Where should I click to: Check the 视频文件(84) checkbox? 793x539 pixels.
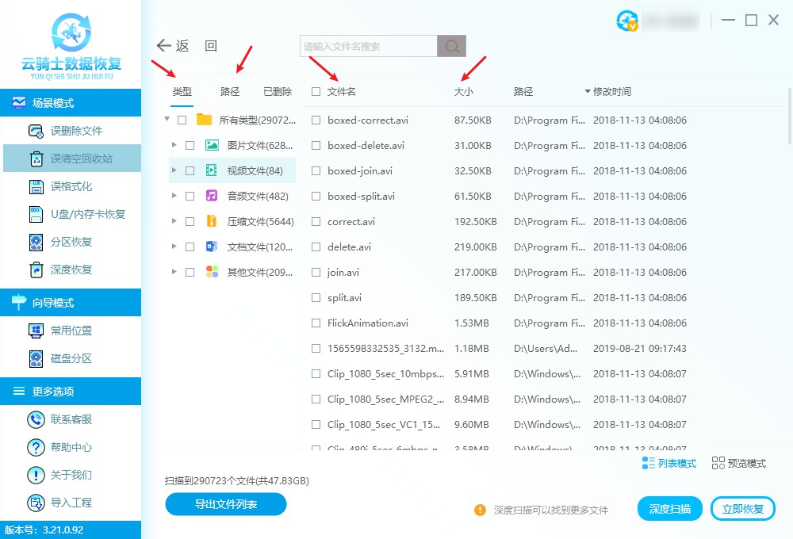tap(188, 170)
